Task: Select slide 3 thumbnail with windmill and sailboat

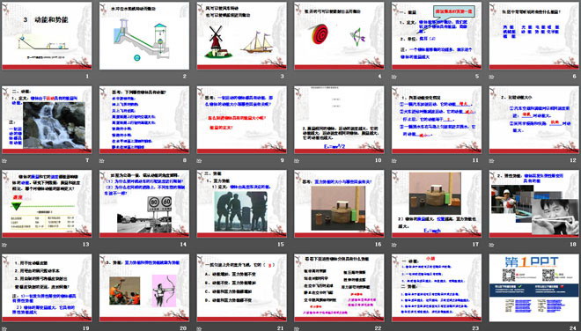Action: [x=241, y=35]
